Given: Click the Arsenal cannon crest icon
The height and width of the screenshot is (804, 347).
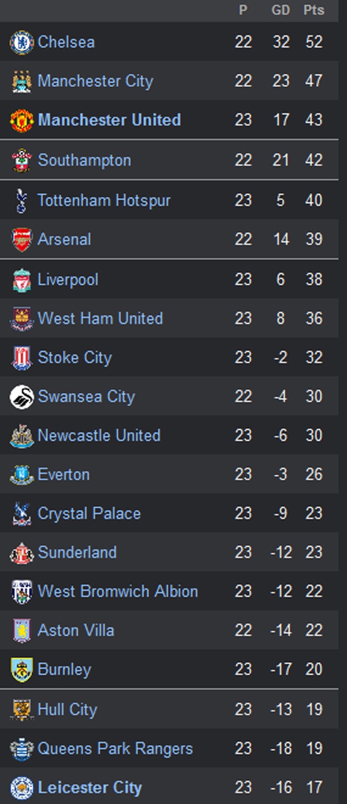Looking at the screenshot, I should click(x=21, y=240).
